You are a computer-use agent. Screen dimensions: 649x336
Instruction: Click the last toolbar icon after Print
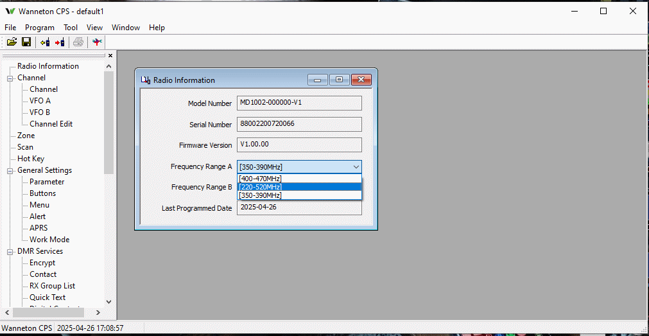click(x=98, y=42)
